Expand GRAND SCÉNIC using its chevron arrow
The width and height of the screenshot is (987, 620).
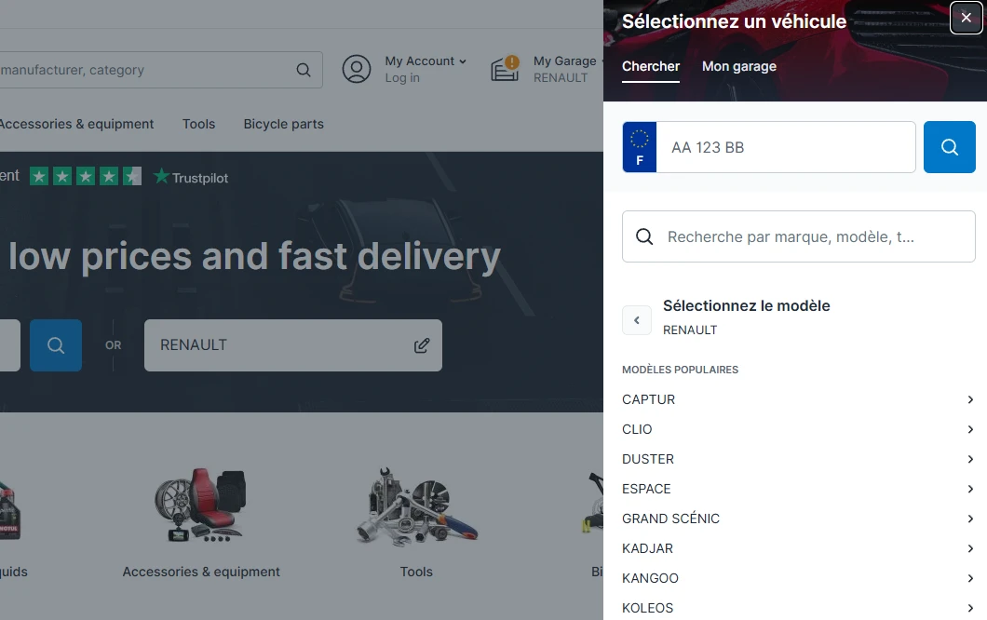(x=970, y=519)
